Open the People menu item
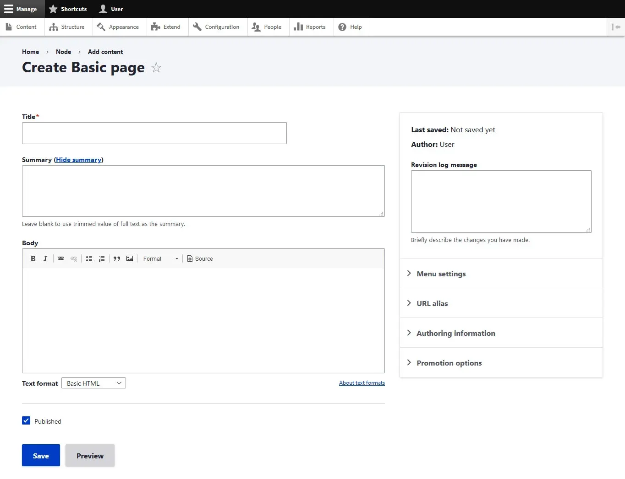 point(268,27)
